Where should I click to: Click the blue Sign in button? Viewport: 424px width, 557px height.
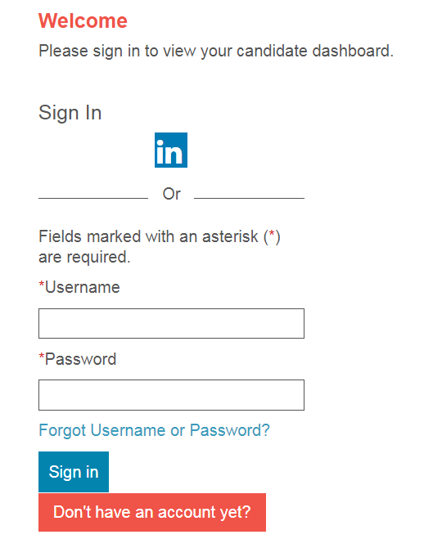pos(74,472)
